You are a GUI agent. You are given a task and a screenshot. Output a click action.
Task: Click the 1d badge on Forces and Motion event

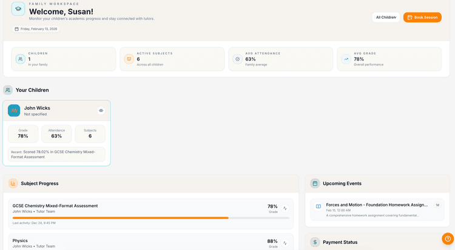coord(437,205)
